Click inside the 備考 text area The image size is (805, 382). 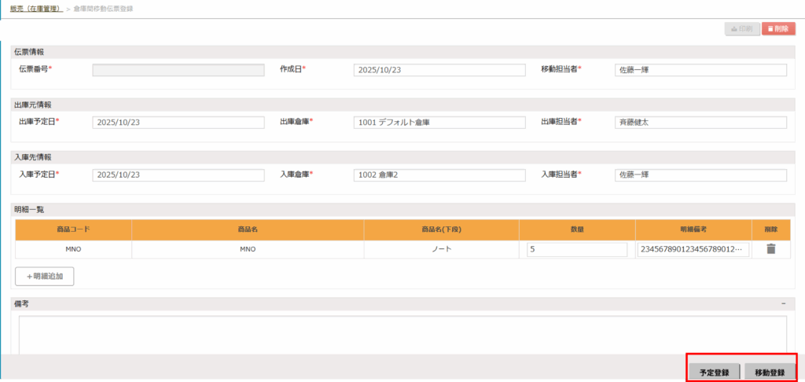(x=402, y=334)
